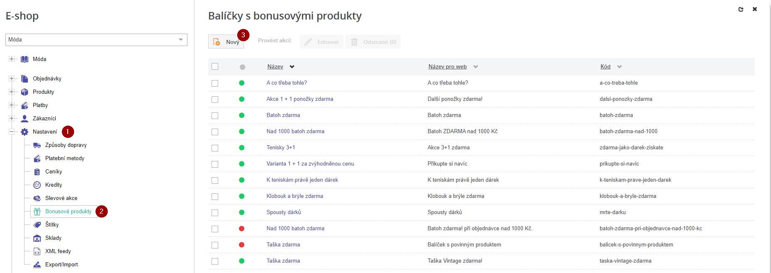Expand the Objednávky tree node
The width and height of the screenshot is (771, 273).
tap(12, 79)
